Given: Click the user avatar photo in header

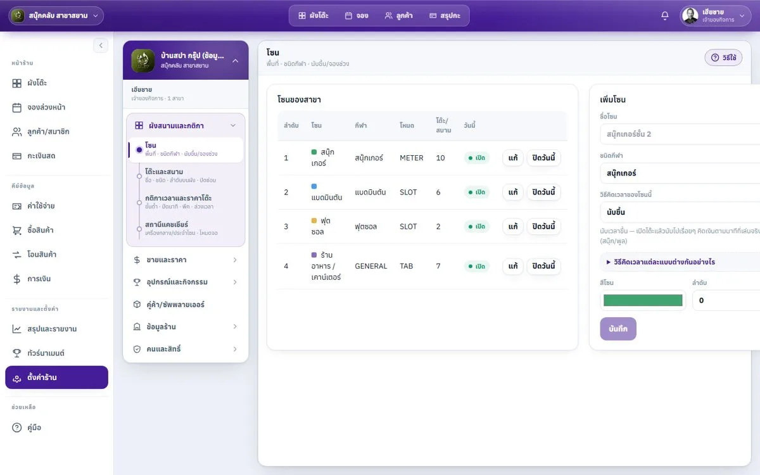Looking at the screenshot, I should point(691,16).
